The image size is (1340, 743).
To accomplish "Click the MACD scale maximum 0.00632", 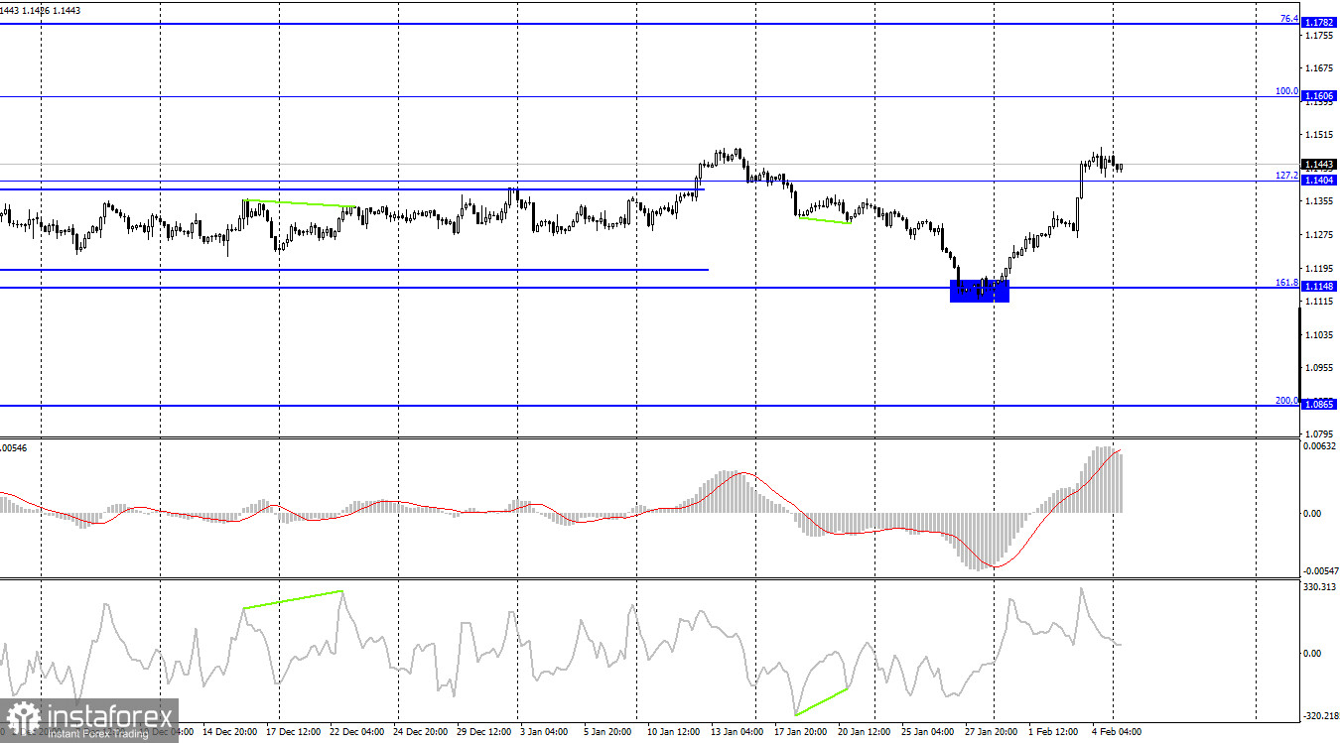I will tap(1319, 446).
